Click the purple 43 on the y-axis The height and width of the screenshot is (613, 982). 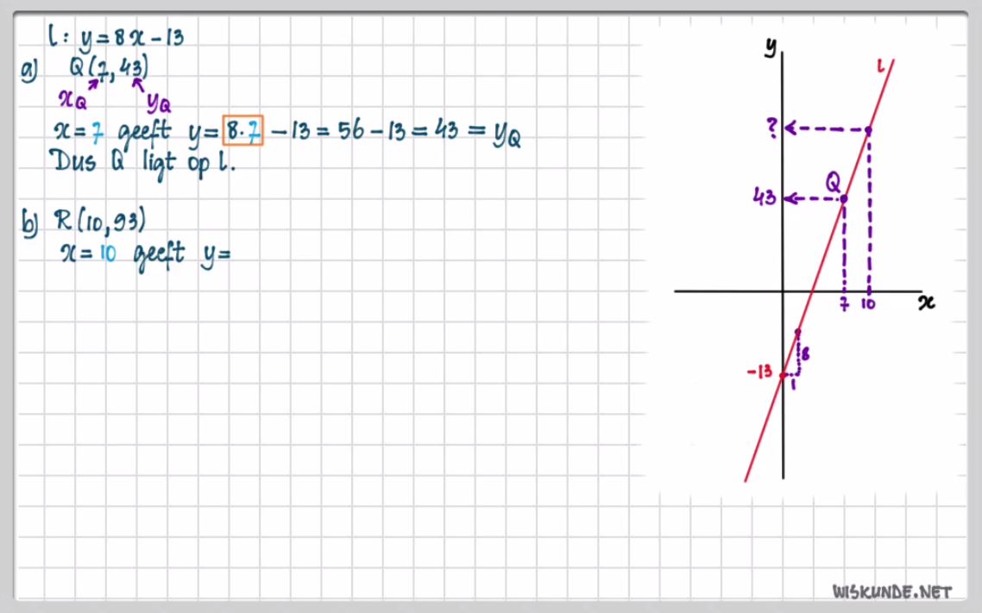764,197
